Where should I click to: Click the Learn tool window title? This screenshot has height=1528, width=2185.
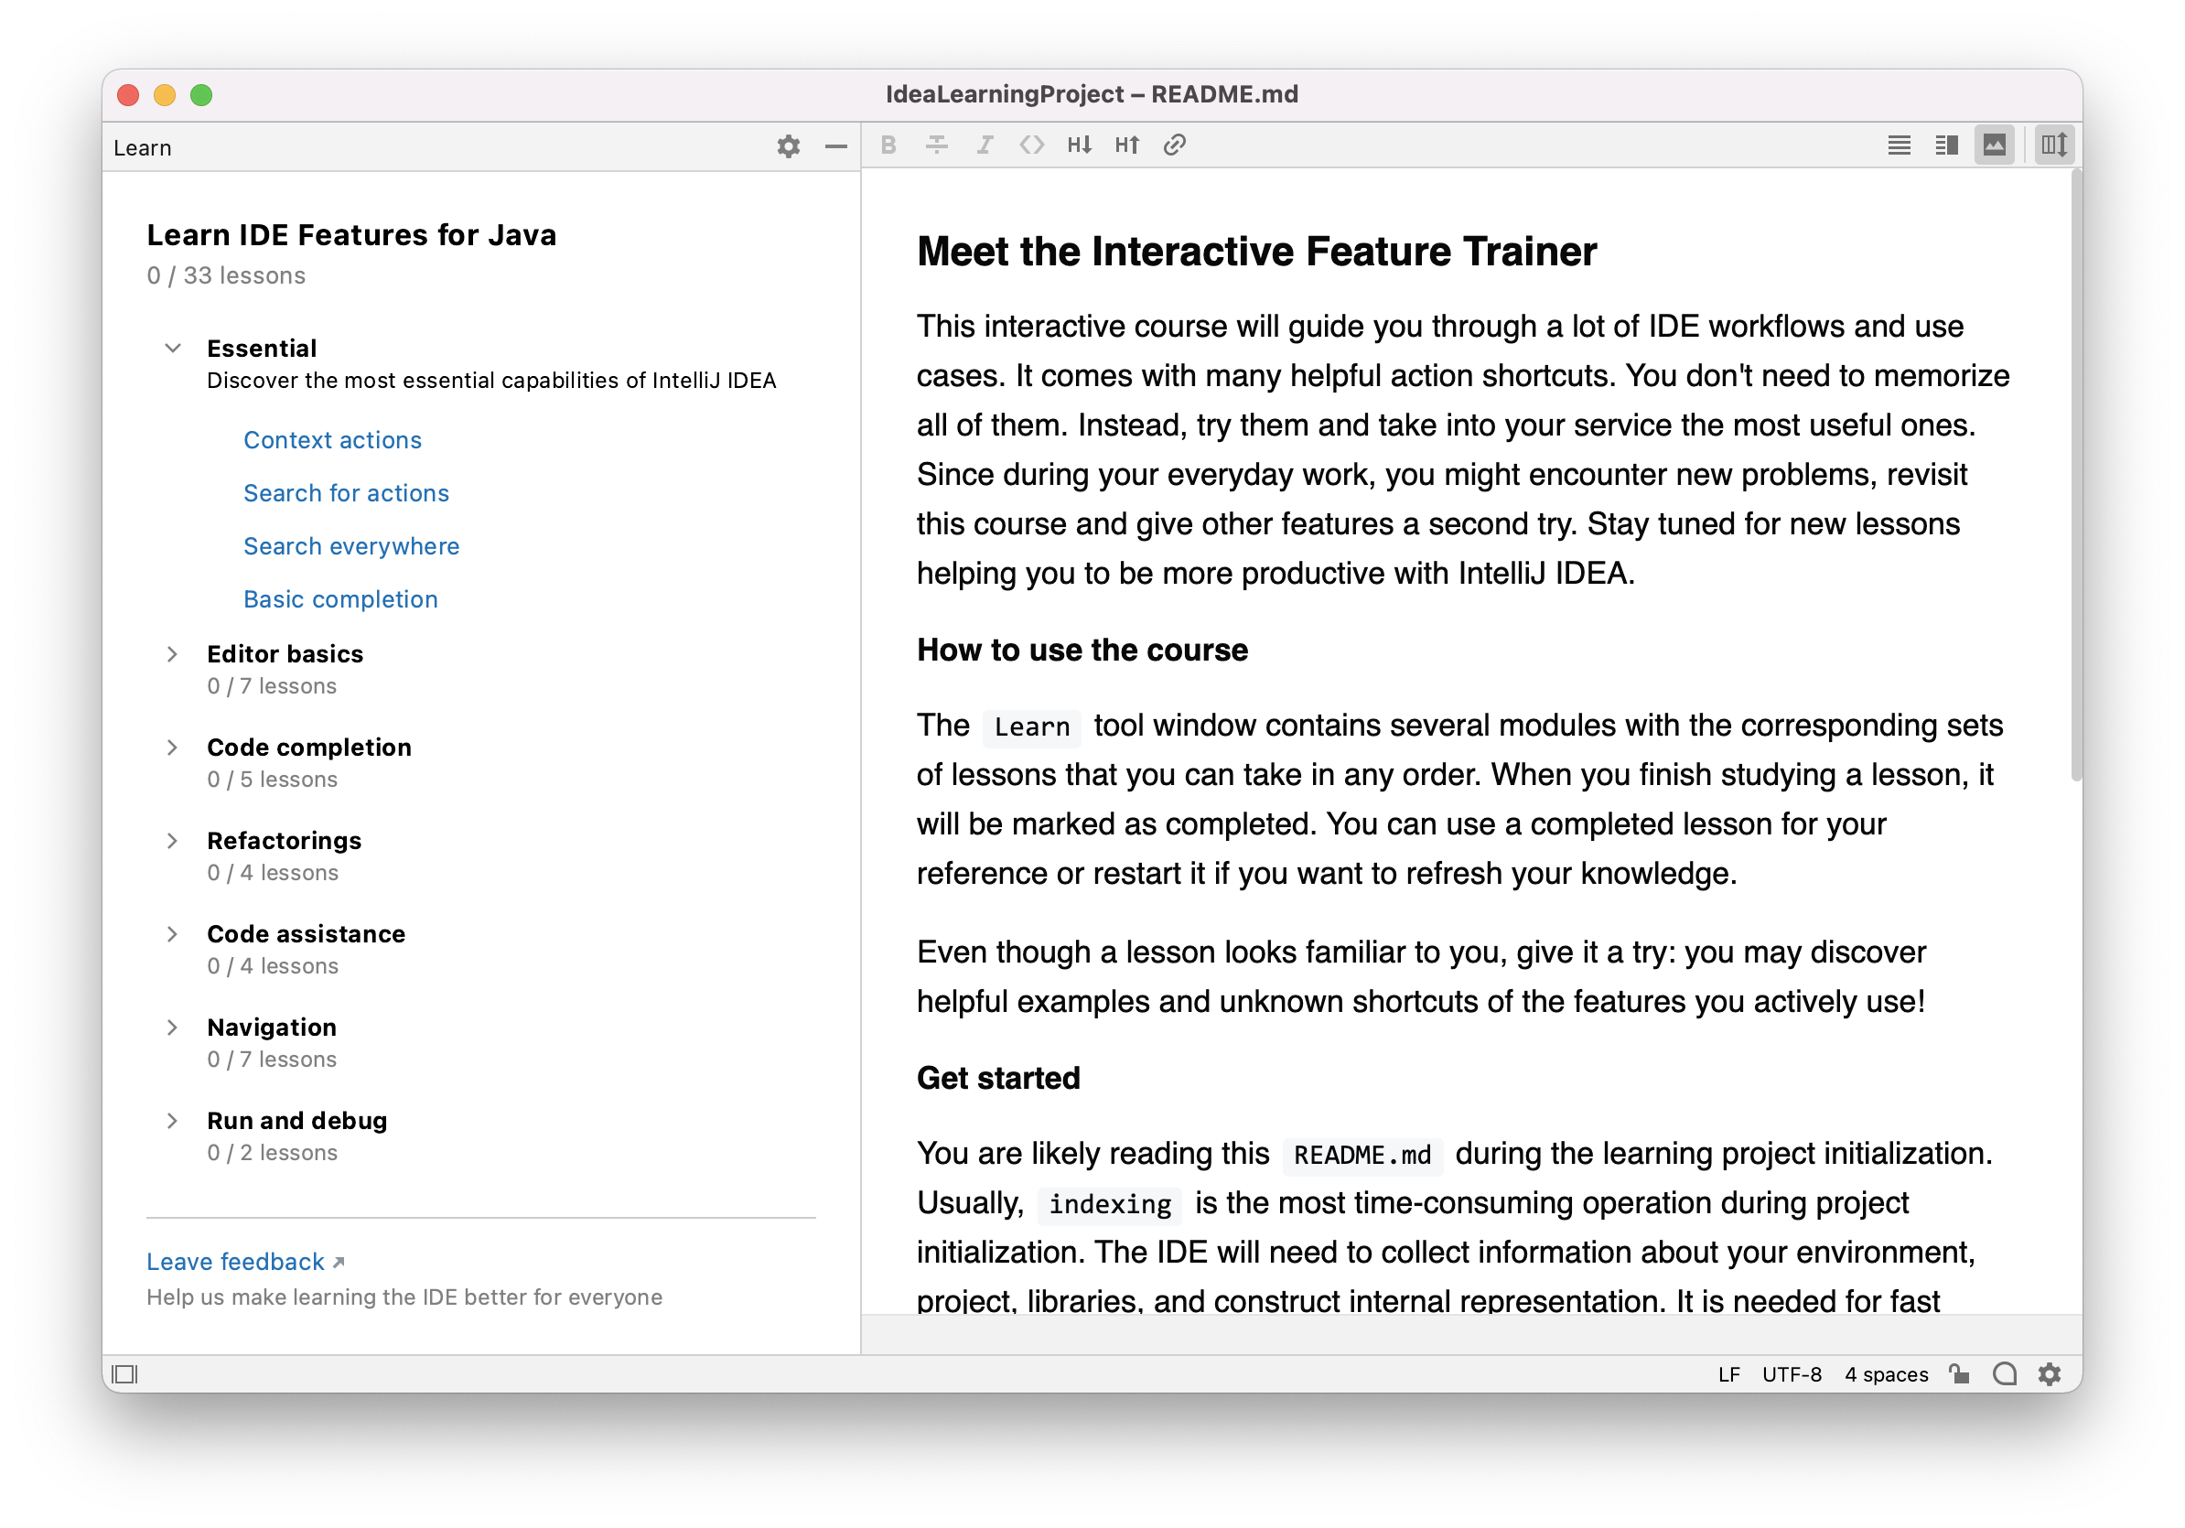click(143, 147)
